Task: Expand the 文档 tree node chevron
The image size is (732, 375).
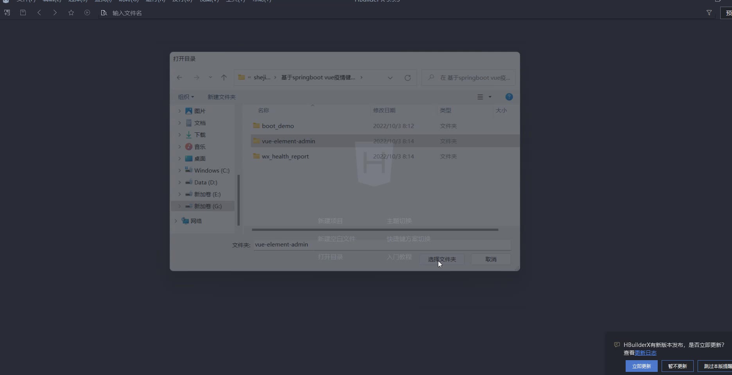Action: coord(179,123)
